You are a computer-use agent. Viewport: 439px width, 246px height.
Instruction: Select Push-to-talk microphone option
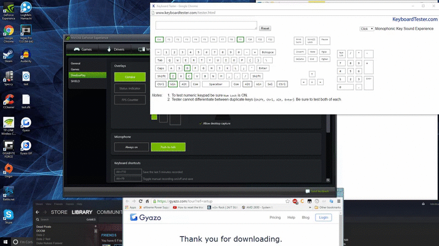[x=168, y=147]
